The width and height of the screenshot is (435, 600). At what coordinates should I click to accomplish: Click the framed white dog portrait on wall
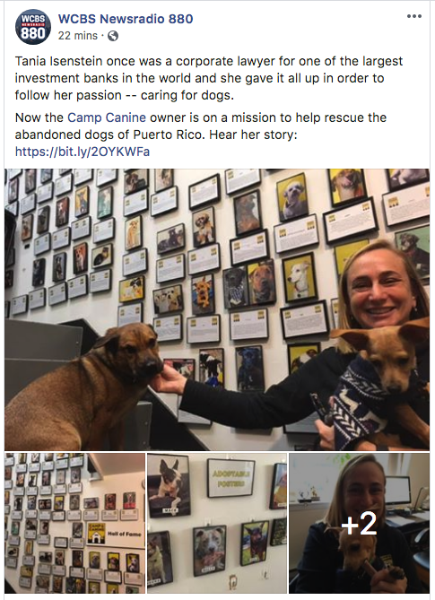click(300, 277)
